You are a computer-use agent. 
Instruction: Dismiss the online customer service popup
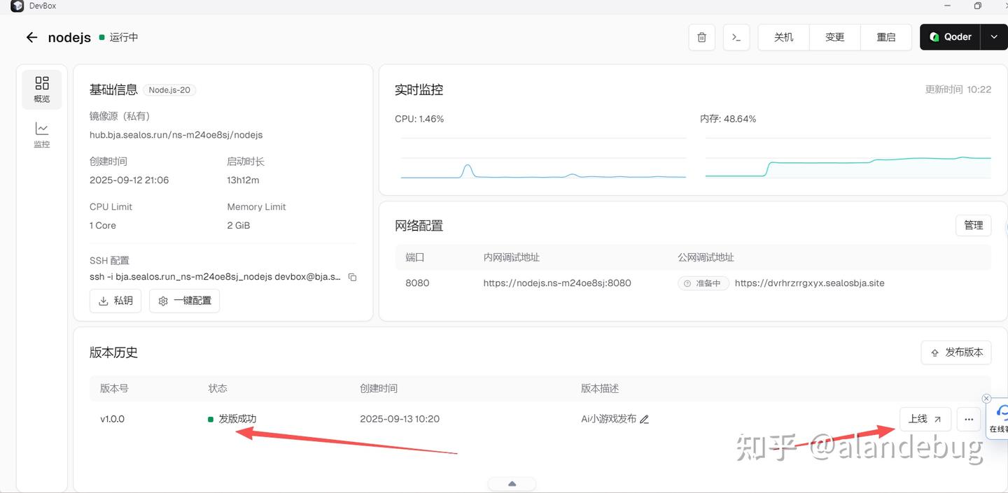986,398
